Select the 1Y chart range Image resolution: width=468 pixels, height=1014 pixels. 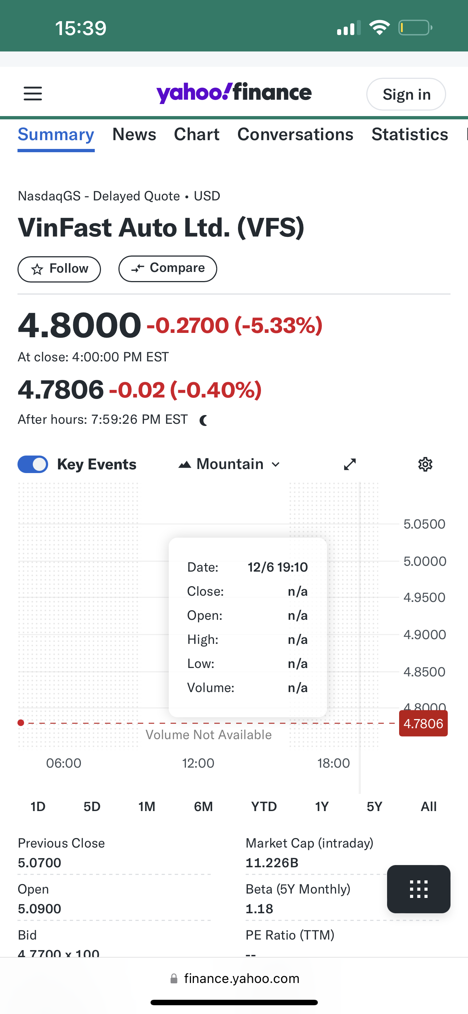[322, 807]
